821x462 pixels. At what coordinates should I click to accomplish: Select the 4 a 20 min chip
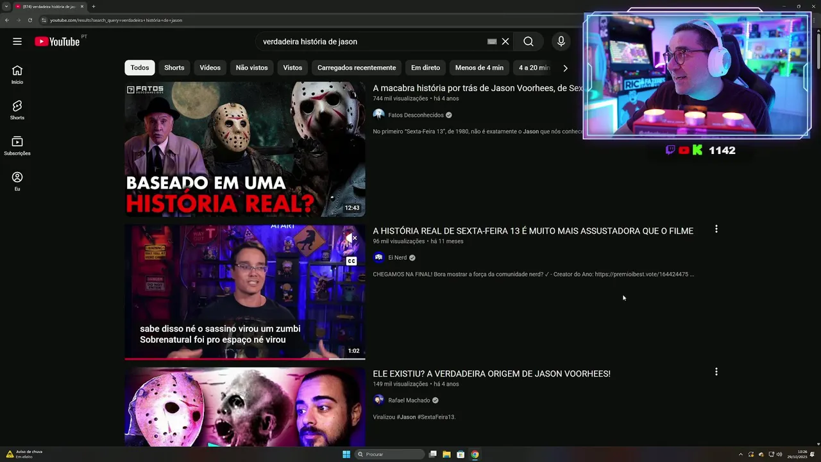tap(534, 67)
